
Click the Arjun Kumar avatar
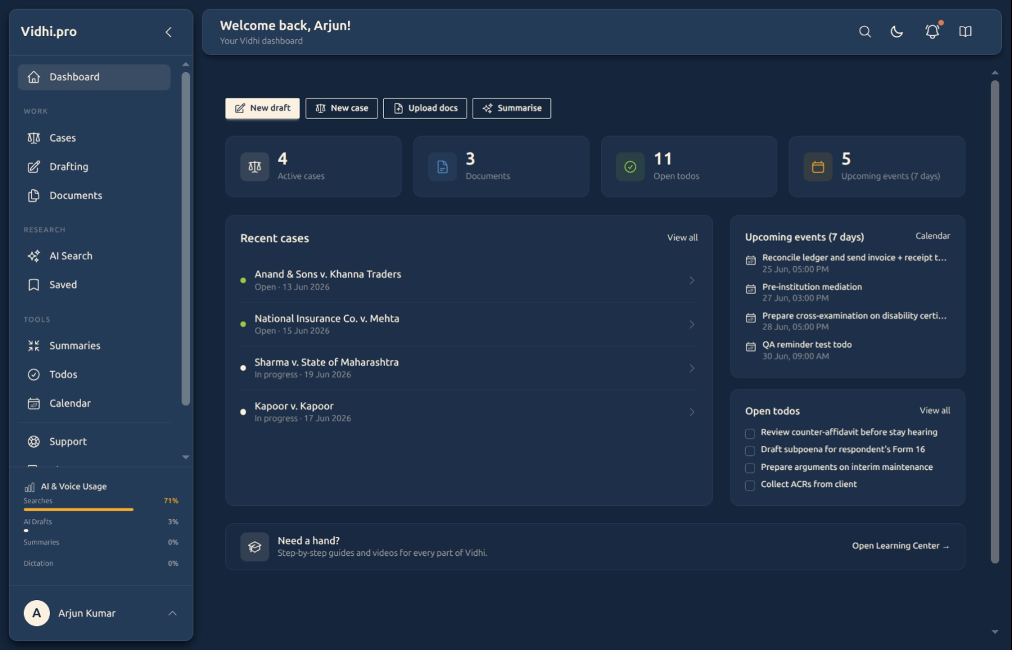37,613
